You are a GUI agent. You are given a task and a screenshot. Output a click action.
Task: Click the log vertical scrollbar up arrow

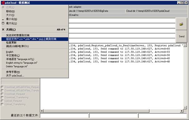tap(185, 45)
